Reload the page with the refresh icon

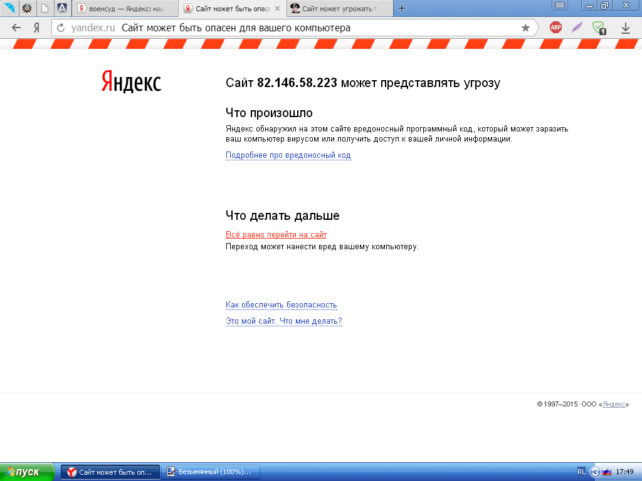(x=61, y=28)
